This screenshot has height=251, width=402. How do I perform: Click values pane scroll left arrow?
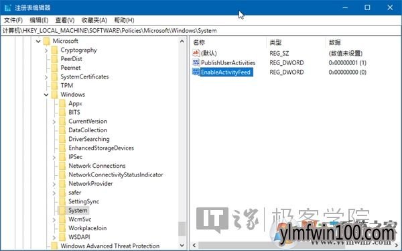coord(194,246)
